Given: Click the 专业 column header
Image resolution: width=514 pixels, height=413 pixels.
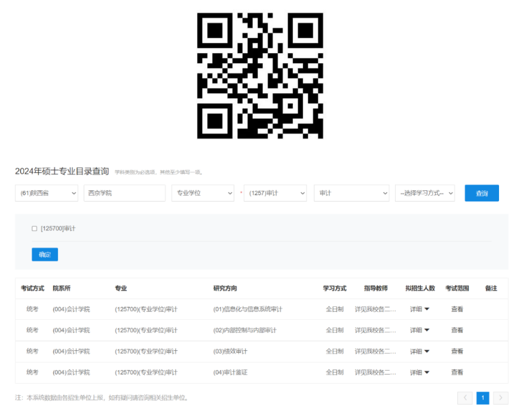Looking at the screenshot, I should tap(121, 288).
